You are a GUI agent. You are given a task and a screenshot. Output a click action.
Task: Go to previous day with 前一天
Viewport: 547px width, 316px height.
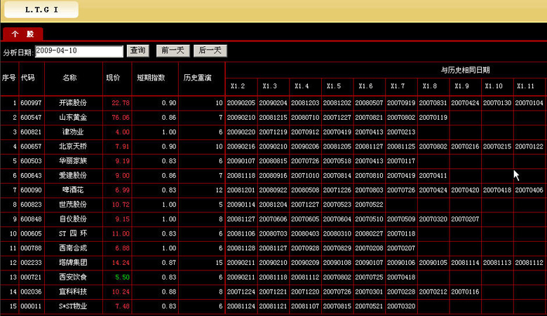[173, 50]
